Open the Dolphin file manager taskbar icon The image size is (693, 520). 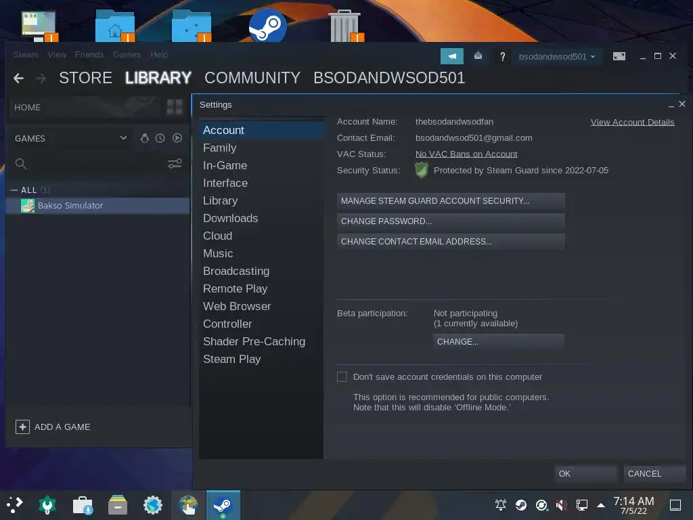point(118,505)
